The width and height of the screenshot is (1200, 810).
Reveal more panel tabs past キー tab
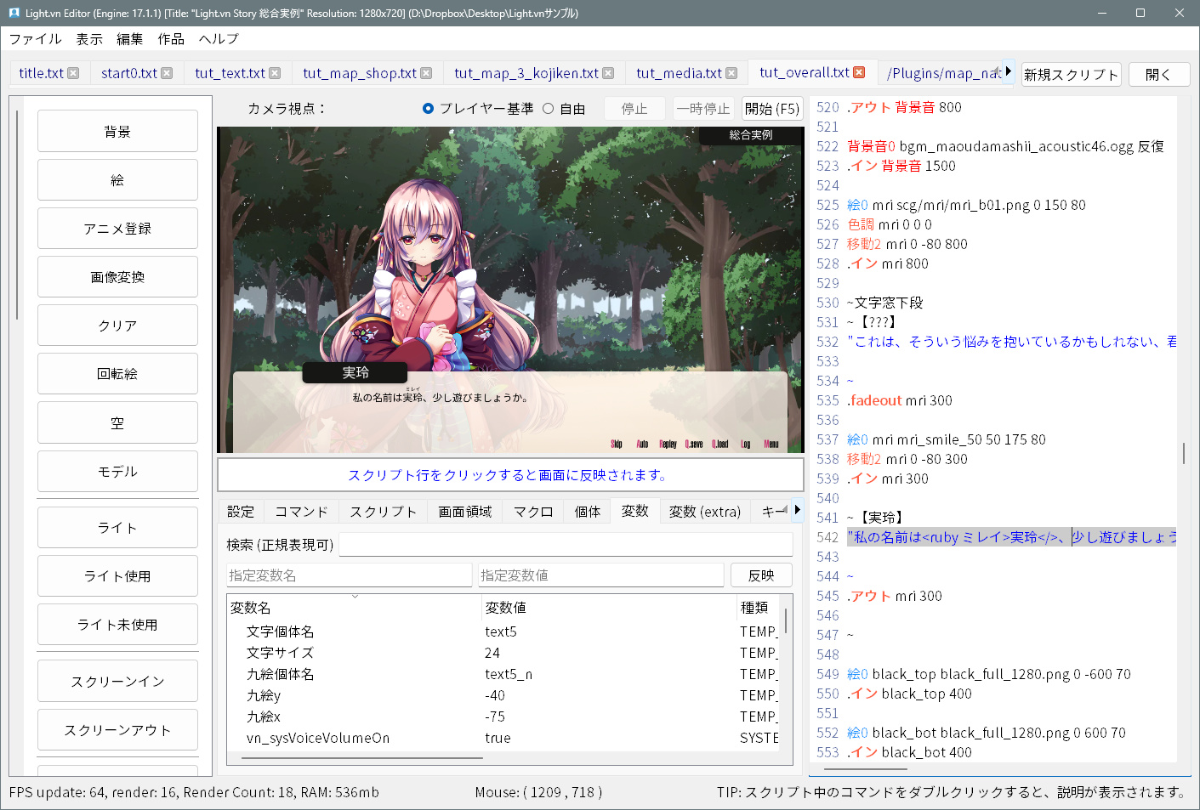click(x=797, y=510)
